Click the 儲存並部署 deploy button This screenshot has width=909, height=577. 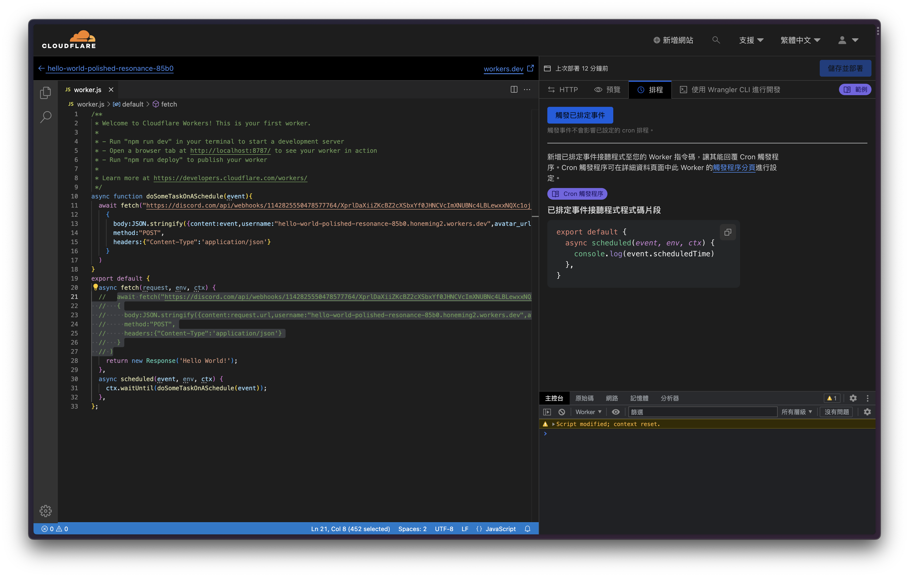click(x=845, y=68)
